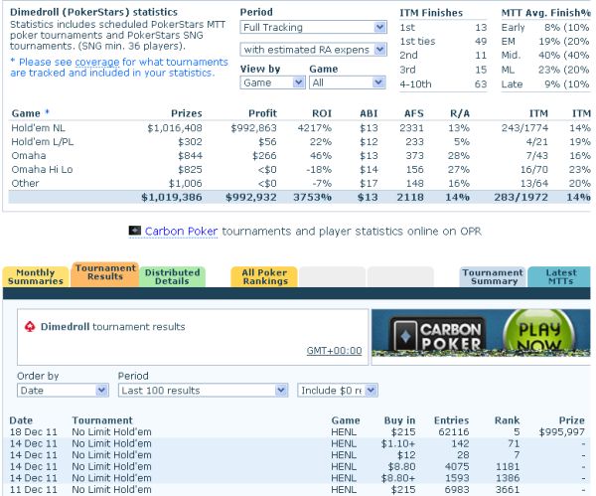Click the ROI column header
Viewport: 596px width, 496px height.
(322, 113)
